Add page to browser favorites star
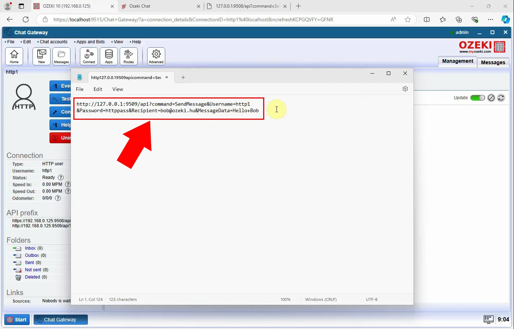Image resolution: width=514 pixels, height=329 pixels. click(x=408, y=19)
